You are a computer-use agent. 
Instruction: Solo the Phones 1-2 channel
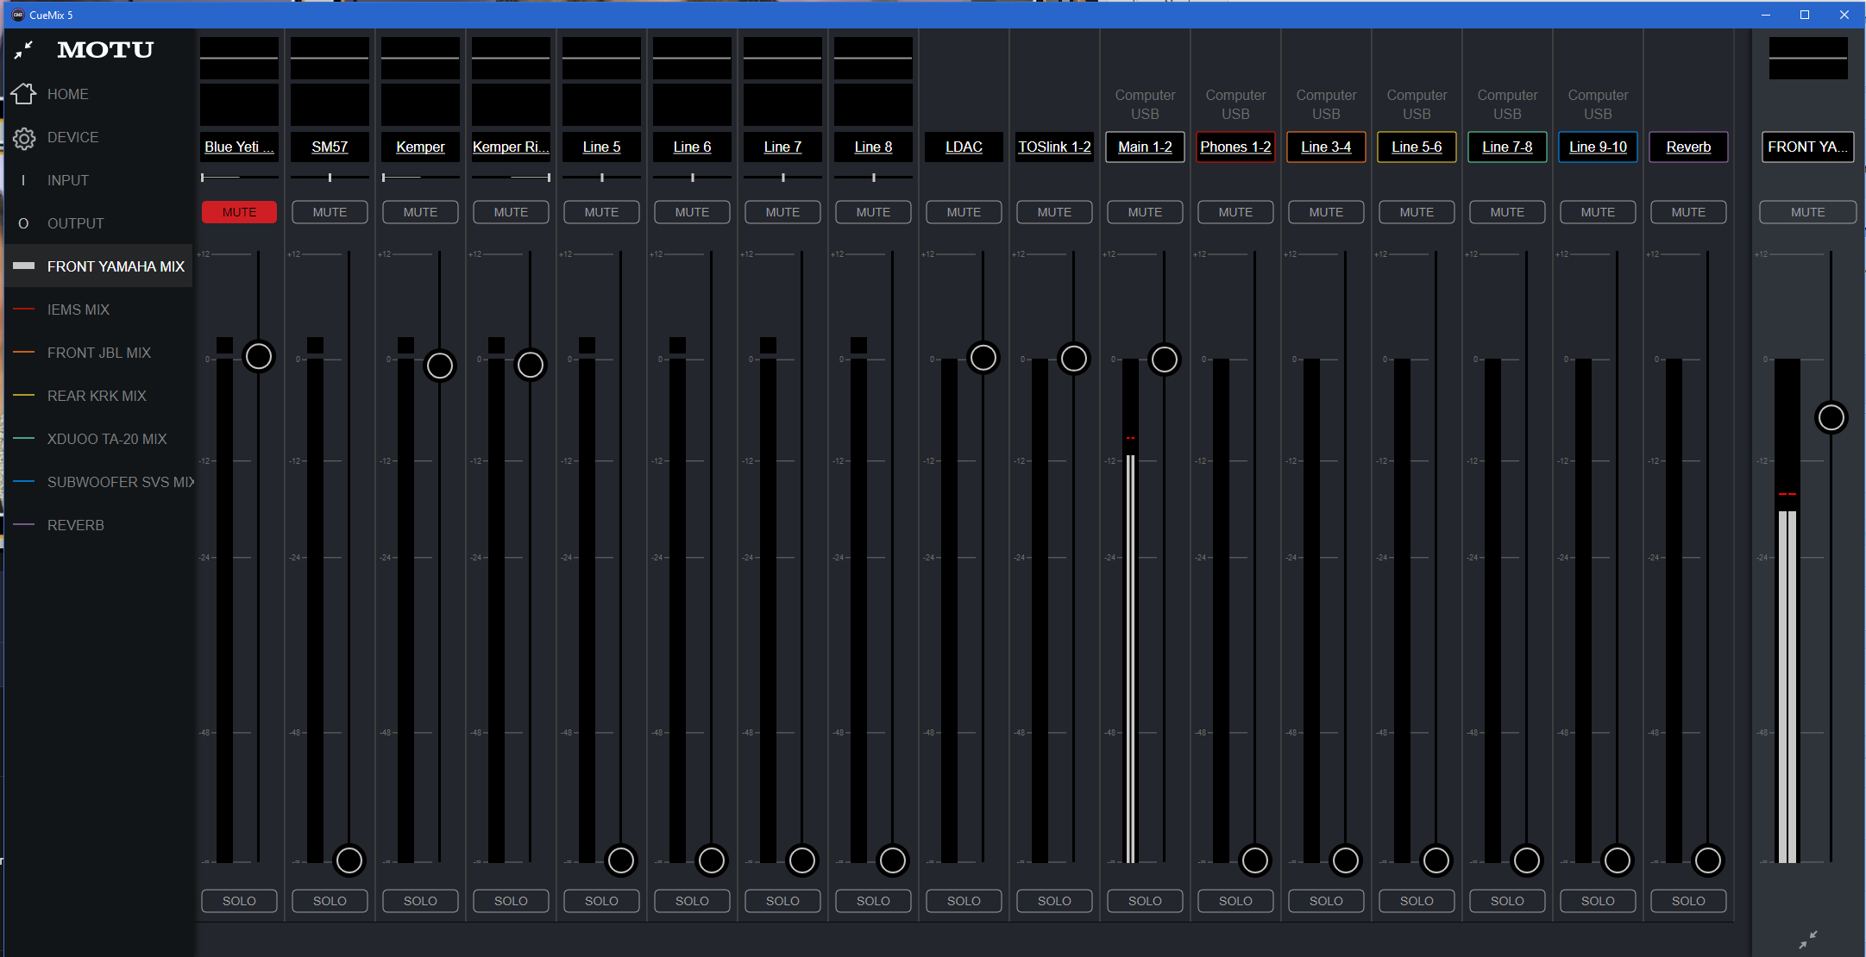(x=1235, y=901)
